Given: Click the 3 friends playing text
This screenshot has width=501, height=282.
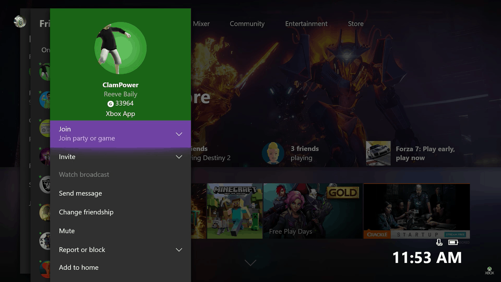Looking at the screenshot, I should [305, 153].
